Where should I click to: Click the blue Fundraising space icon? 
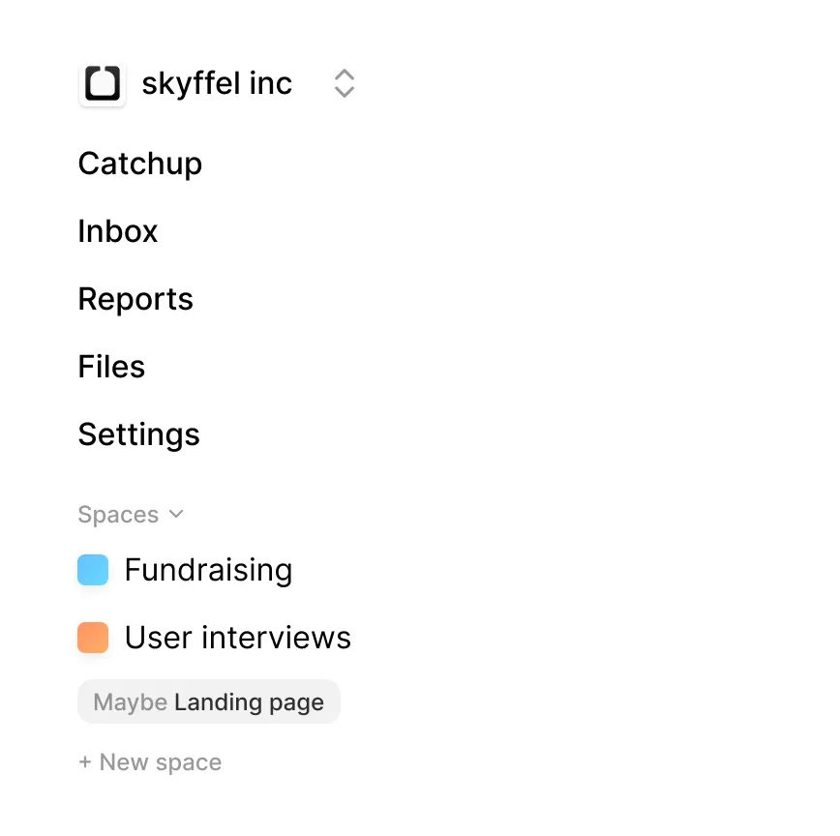pyautogui.click(x=93, y=571)
